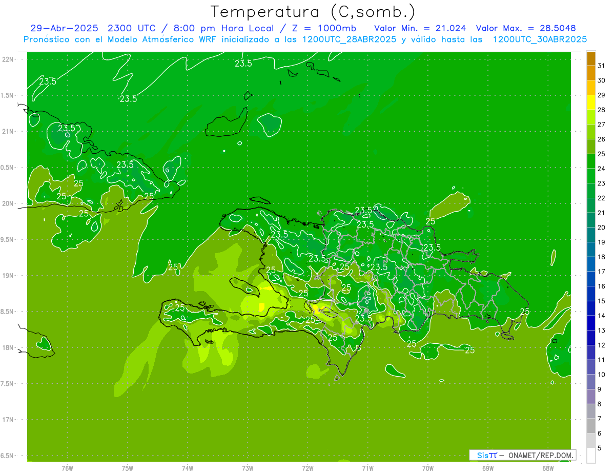Select the colorbar label 16
The height and width of the screenshot is (475, 615).
[x=602, y=286]
